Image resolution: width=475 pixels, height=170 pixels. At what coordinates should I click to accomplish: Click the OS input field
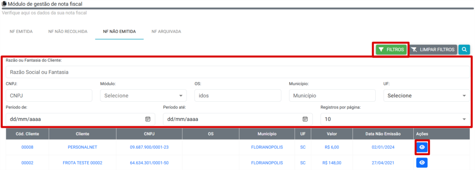(238, 96)
